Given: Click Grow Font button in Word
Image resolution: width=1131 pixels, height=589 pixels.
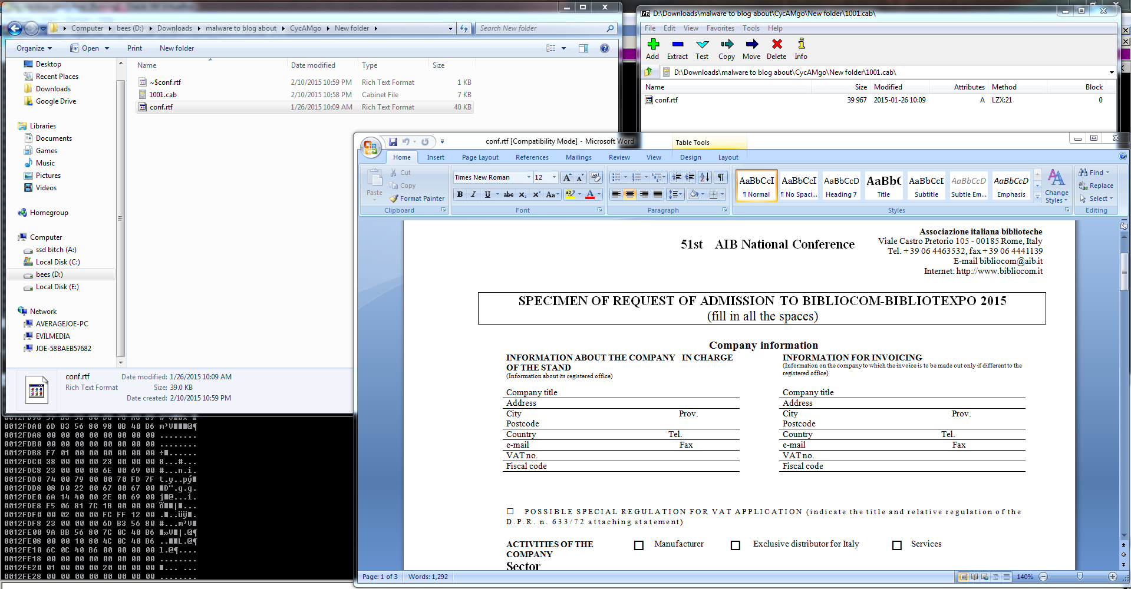Looking at the screenshot, I should (567, 177).
